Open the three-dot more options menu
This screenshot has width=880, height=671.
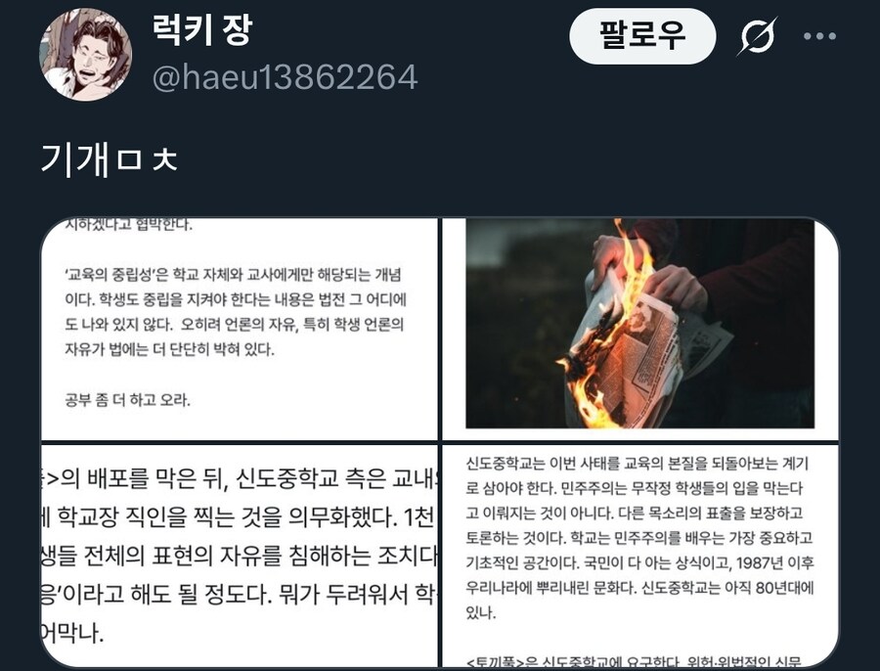820,36
